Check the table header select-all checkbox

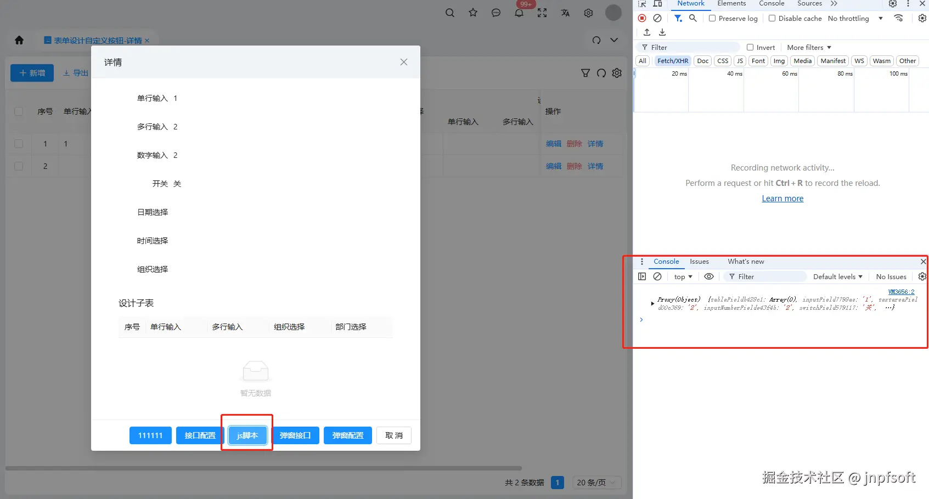click(19, 111)
